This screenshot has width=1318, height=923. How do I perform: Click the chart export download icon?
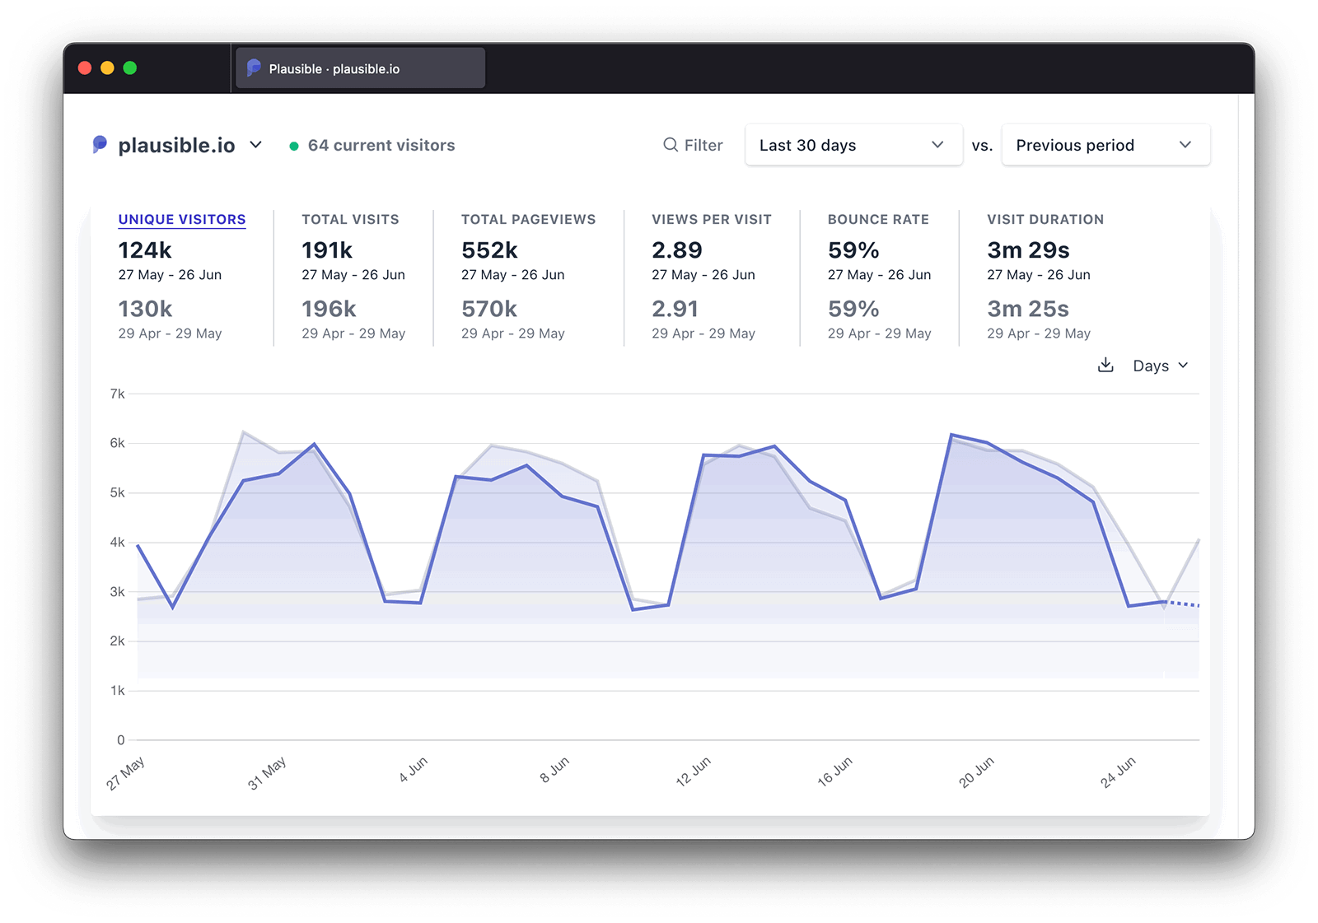pos(1106,365)
